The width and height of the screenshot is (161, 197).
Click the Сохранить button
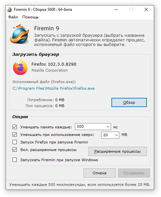pos(134,173)
